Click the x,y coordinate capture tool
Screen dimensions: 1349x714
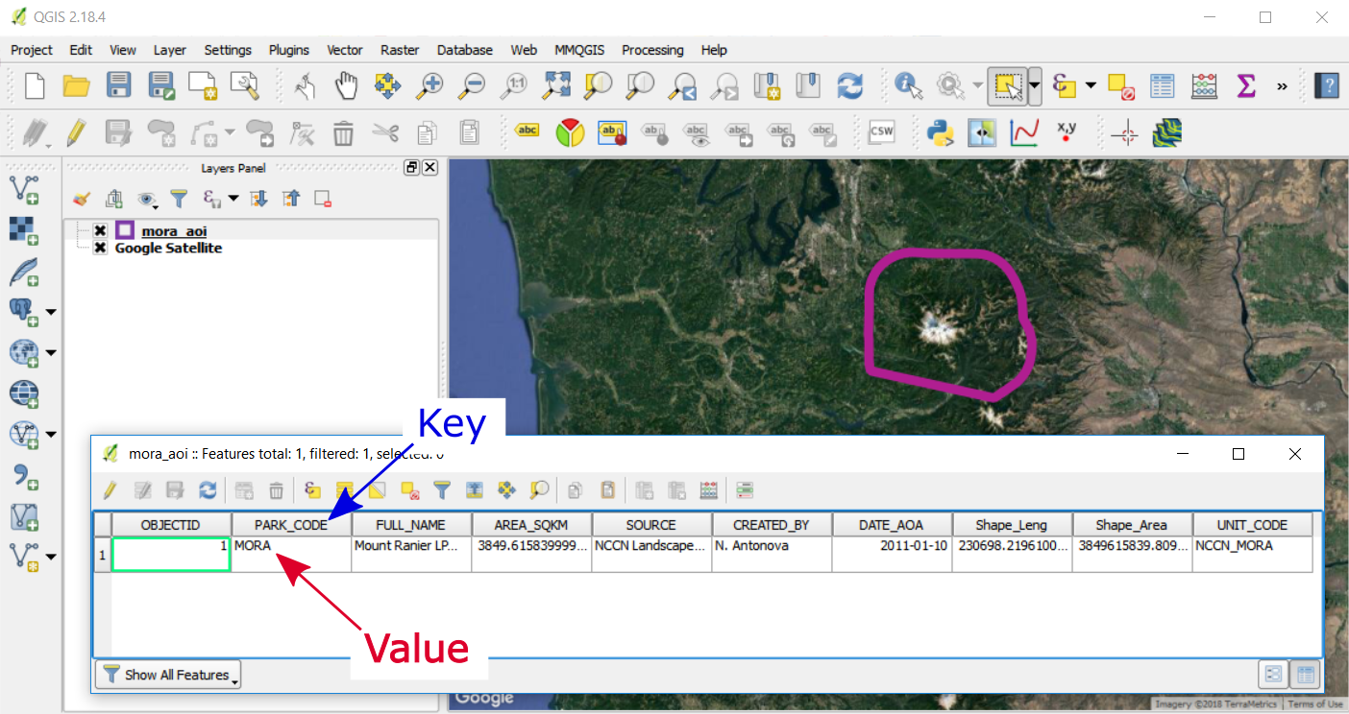tap(1067, 132)
